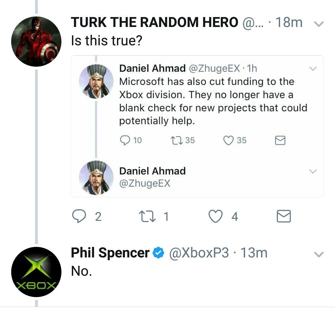Like the quoted Daniel Ahmad tweet
335x312 pixels.
(x=228, y=140)
